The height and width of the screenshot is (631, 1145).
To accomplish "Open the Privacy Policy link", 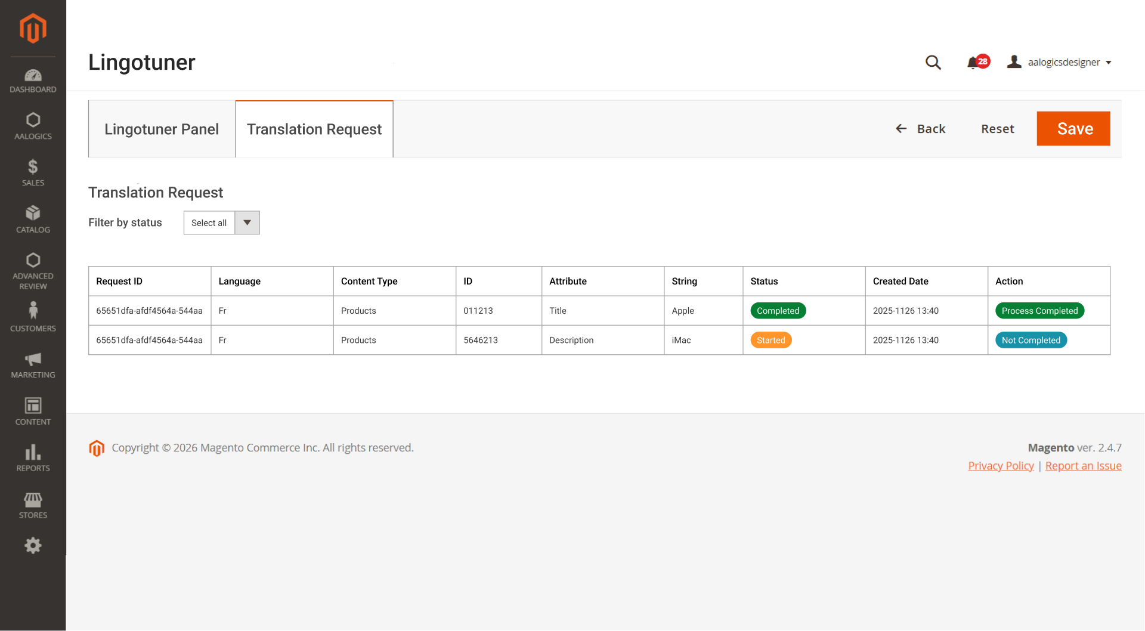I will coord(1001,466).
